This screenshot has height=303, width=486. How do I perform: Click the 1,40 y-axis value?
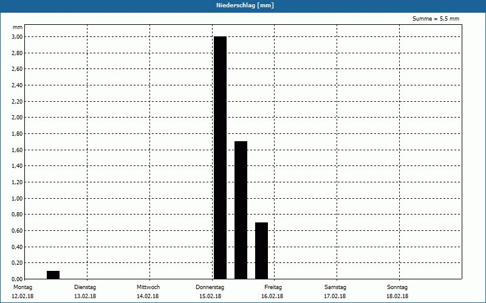pos(17,166)
